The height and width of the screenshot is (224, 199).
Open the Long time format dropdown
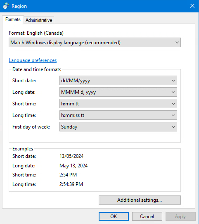point(118,115)
